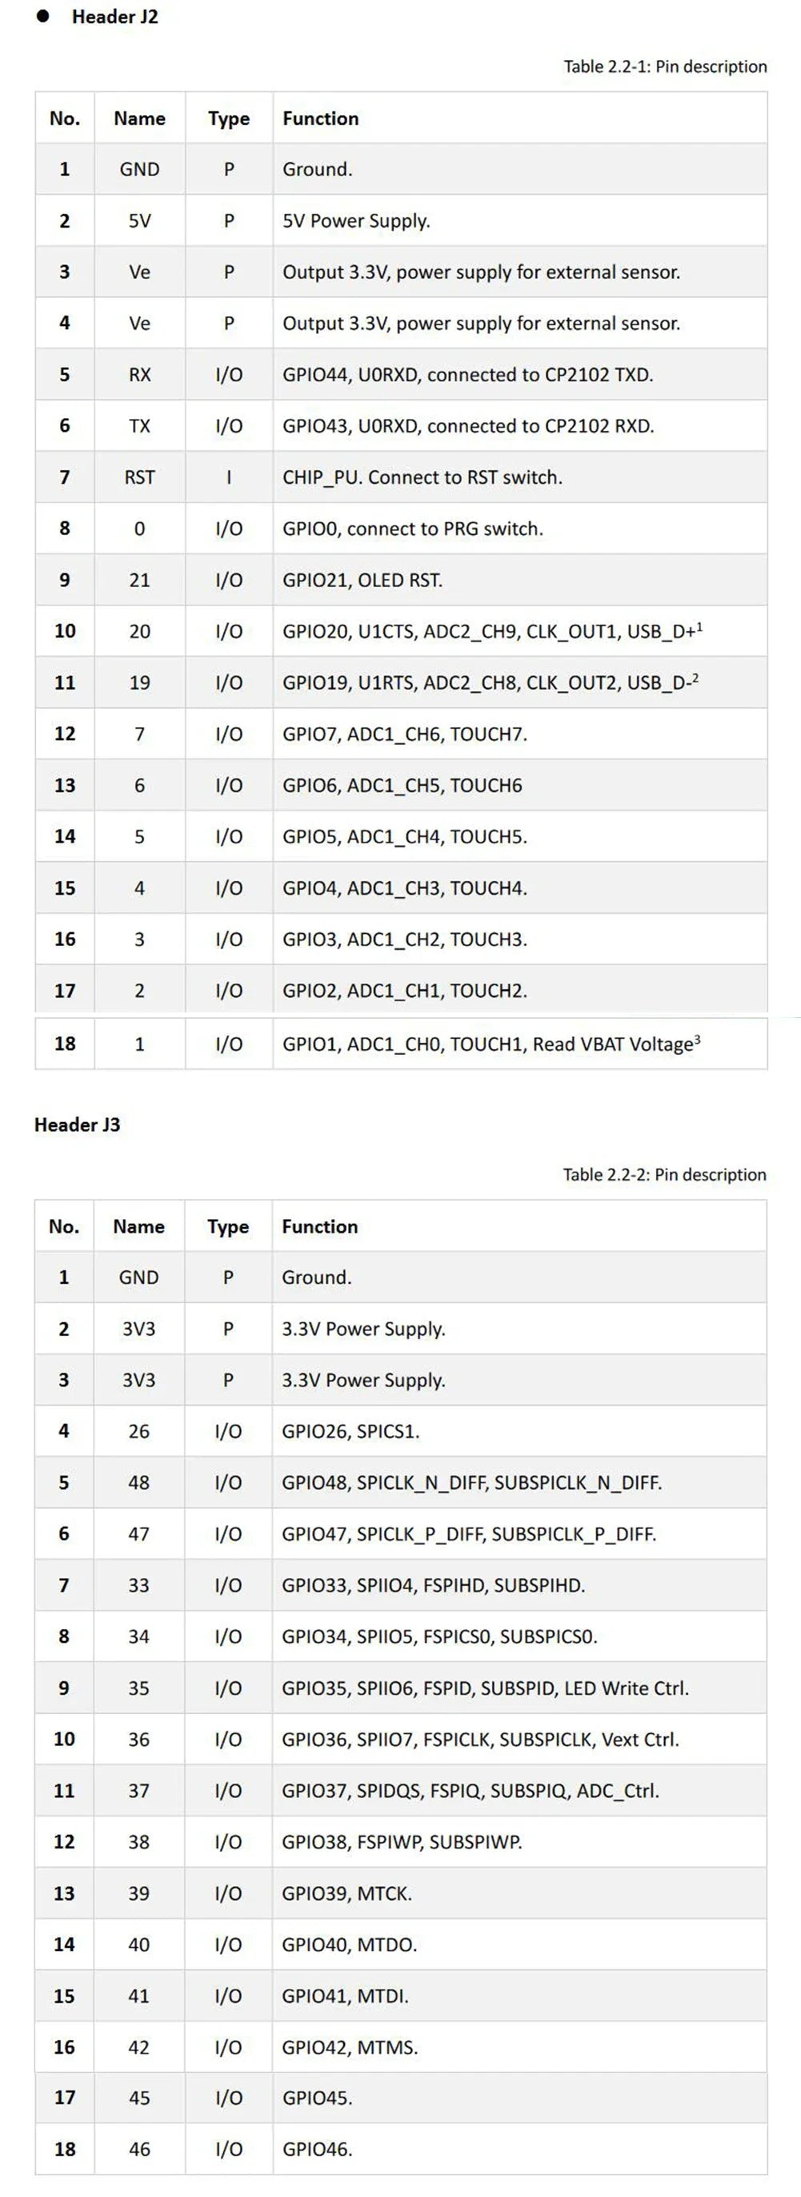Select the GPIO46 row in J3
801x2197 pixels.
point(400,2149)
